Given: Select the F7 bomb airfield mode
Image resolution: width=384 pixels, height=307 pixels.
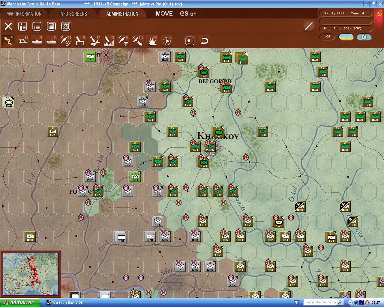Looking at the screenshot, I should point(94,41).
